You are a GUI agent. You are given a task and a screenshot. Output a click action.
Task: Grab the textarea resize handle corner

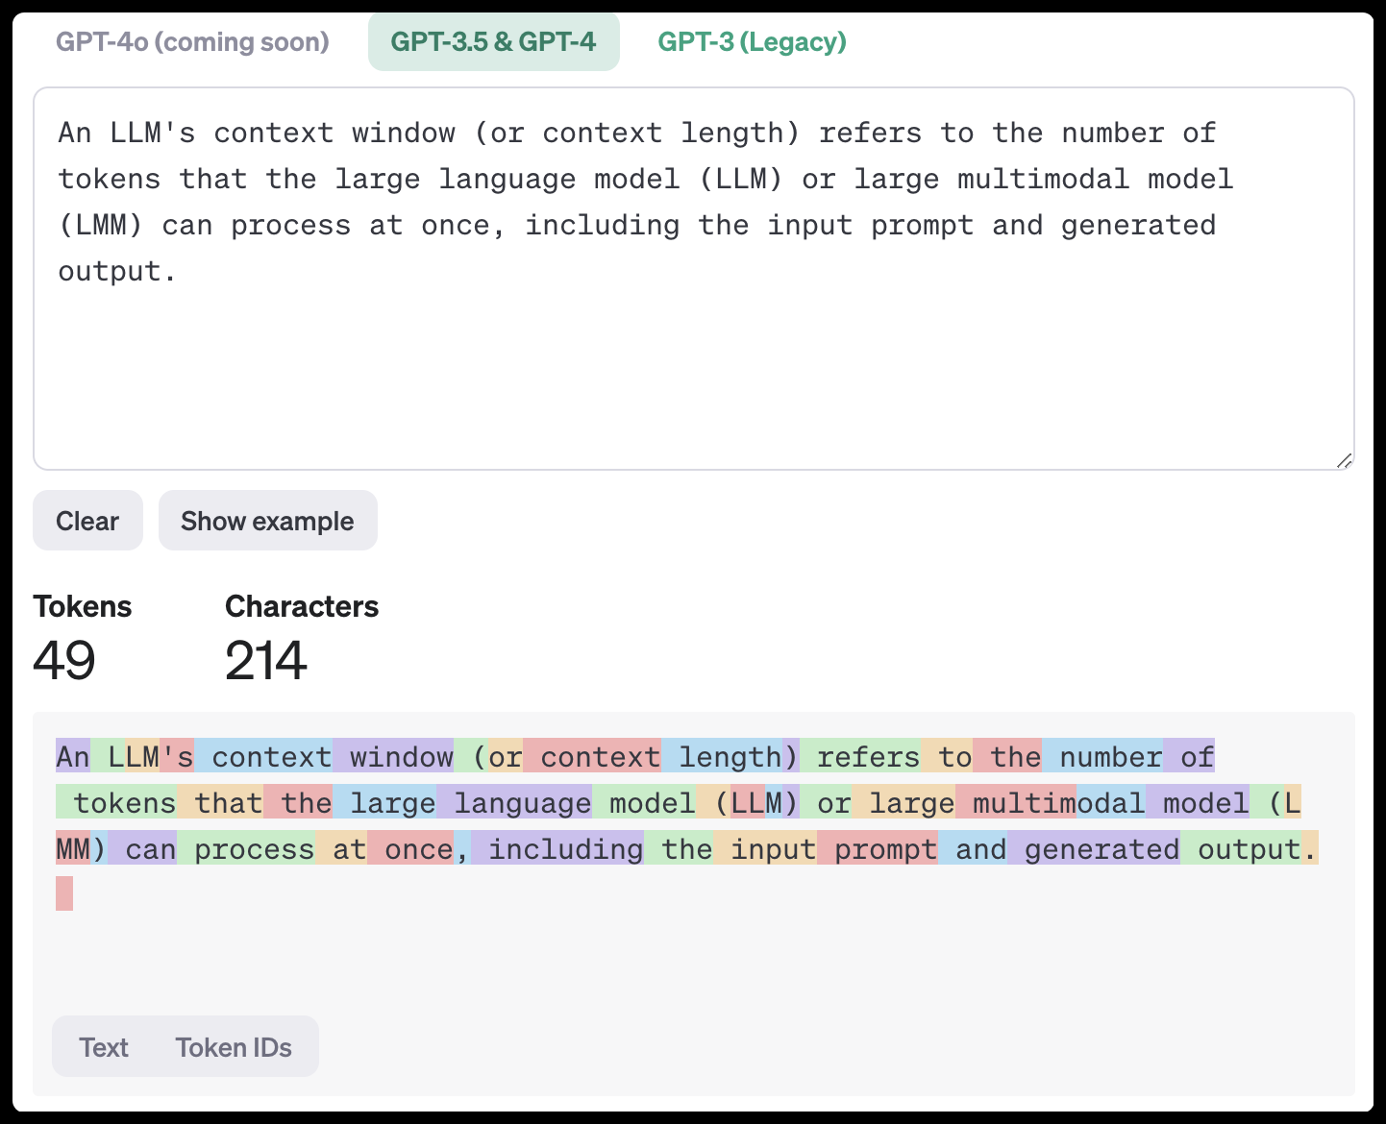[x=1344, y=461]
